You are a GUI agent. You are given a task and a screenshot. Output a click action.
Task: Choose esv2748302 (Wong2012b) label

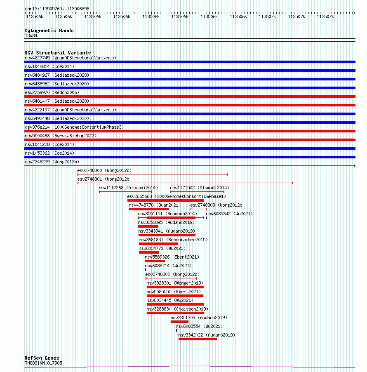tap(172, 275)
